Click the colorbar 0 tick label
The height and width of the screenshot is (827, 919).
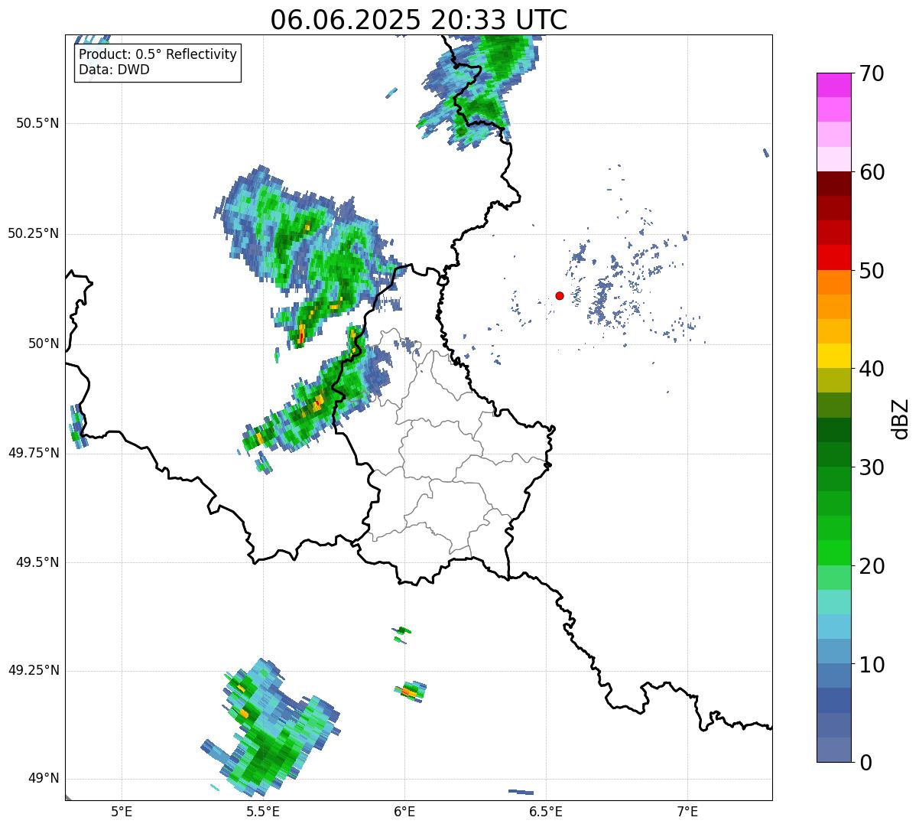(865, 763)
